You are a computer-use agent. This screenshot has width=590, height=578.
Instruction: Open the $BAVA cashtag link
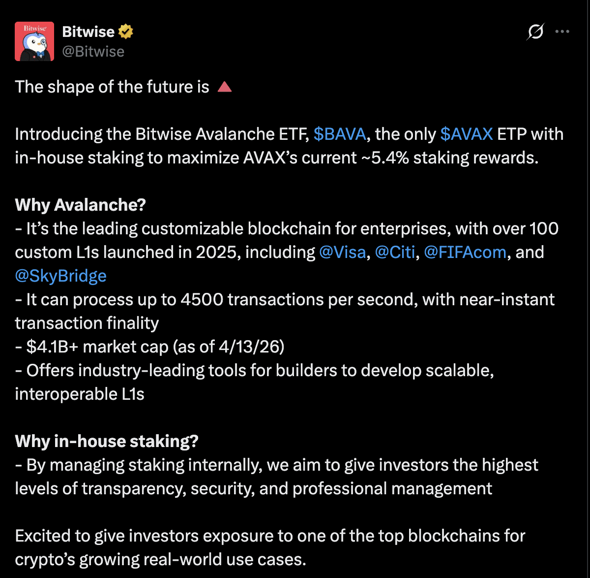coord(339,134)
